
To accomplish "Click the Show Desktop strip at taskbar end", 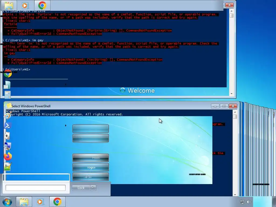I will 274,202.
